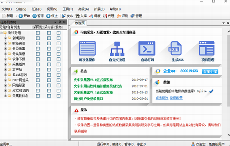Open 商业用户免登录接口 announcement

(88, 99)
